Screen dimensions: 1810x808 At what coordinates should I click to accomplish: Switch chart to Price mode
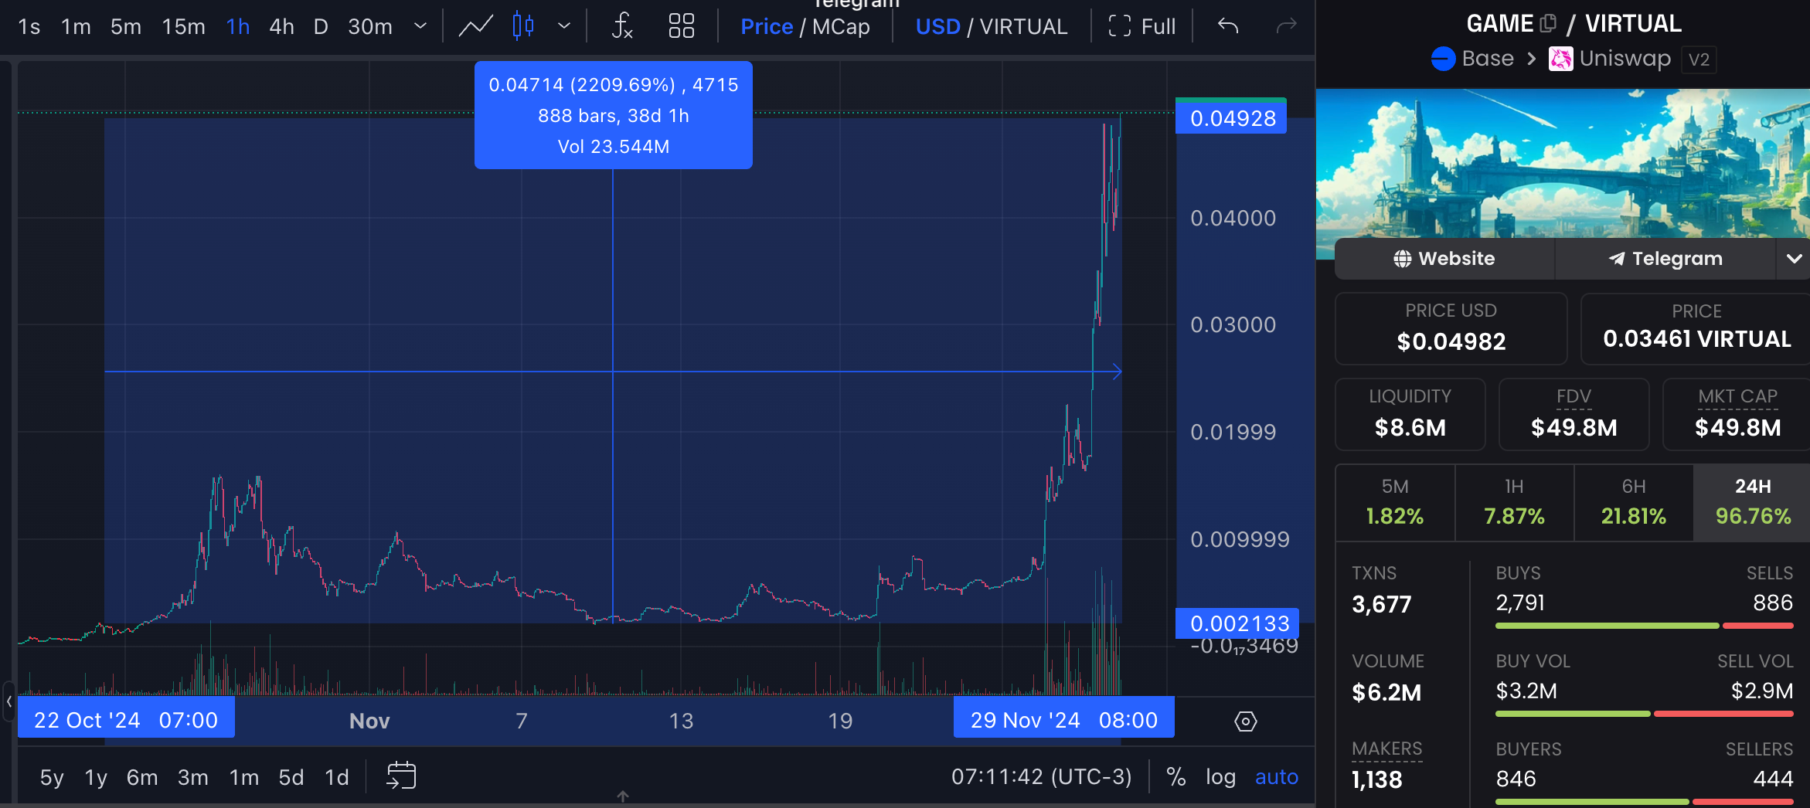click(x=767, y=27)
